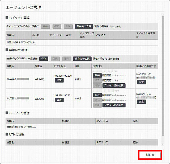This screenshot has height=164, width=170.
Task: Open IP address 設定 for 192.168.100.201
Action: click(59, 100)
